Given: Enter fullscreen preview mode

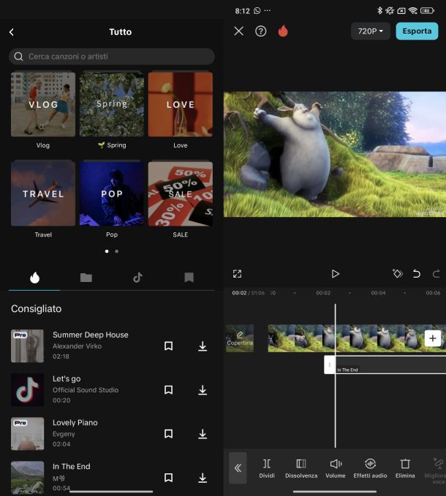Looking at the screenshot, I should (237, 274).
